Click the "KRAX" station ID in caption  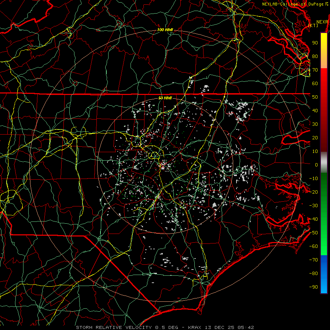point(195,327)
